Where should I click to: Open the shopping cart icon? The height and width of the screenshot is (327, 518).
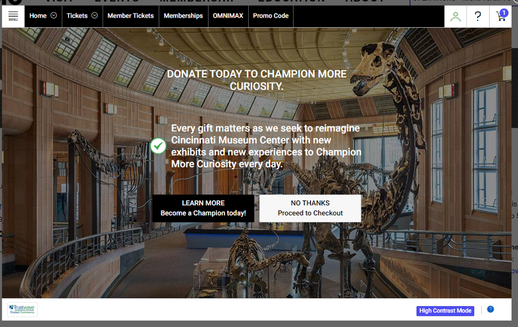click(500, 16)
